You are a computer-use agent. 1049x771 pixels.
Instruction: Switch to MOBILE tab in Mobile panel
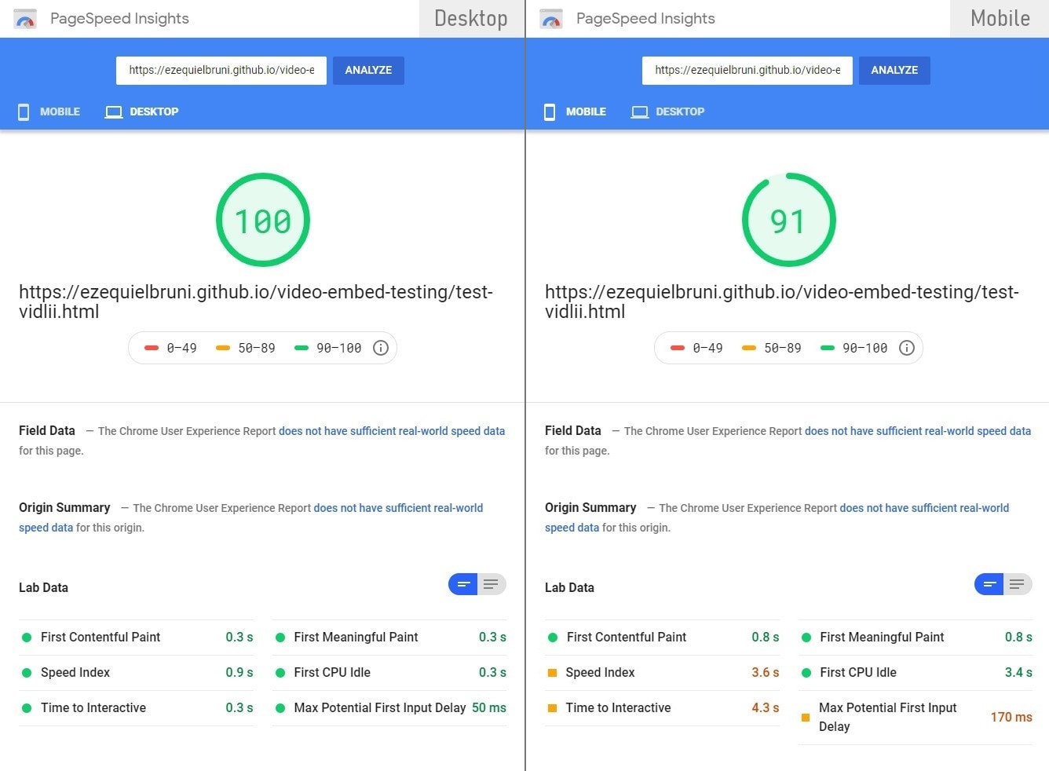576,111
